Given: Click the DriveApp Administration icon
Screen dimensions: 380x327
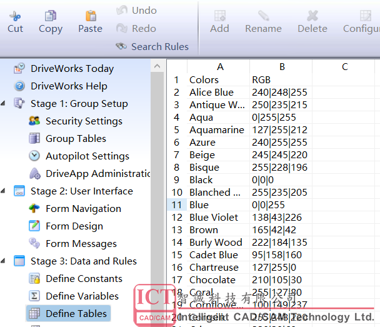Looking at the screenshot, I should click(35, 173).
